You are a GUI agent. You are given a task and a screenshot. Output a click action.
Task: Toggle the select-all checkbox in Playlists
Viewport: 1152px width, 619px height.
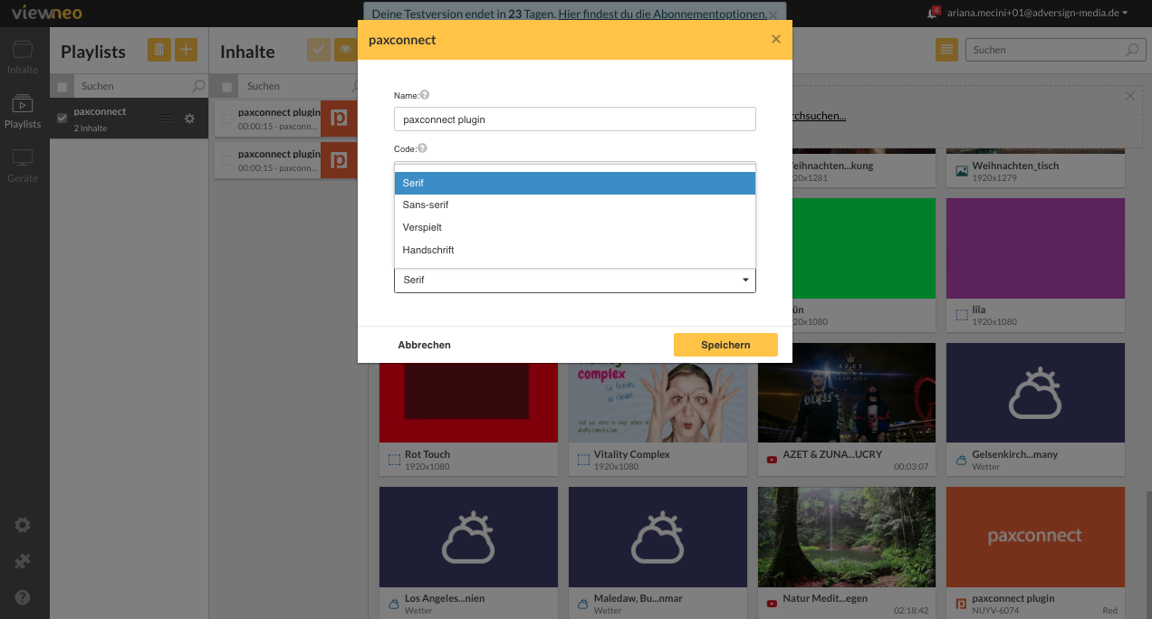point(62,87)
